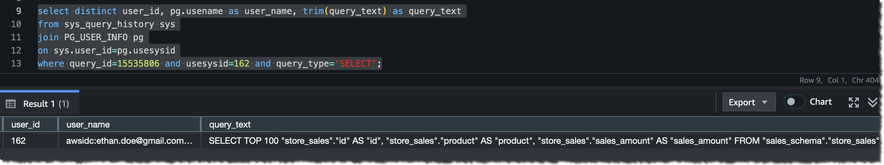Select the user_name column header
This screenshot has height=165, width=884.
(x=129, y=124)
